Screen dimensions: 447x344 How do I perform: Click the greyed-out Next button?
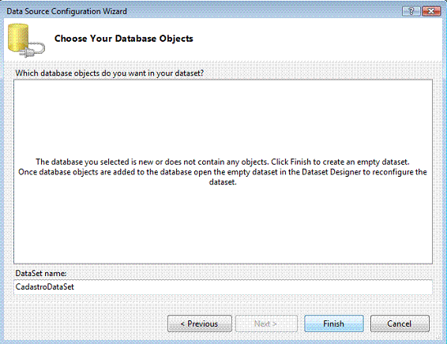(x=266, y=323)
